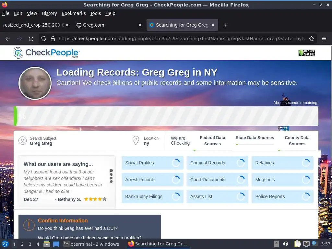
Task: Bookmark this page with the star icon
Action: [312, 39]
